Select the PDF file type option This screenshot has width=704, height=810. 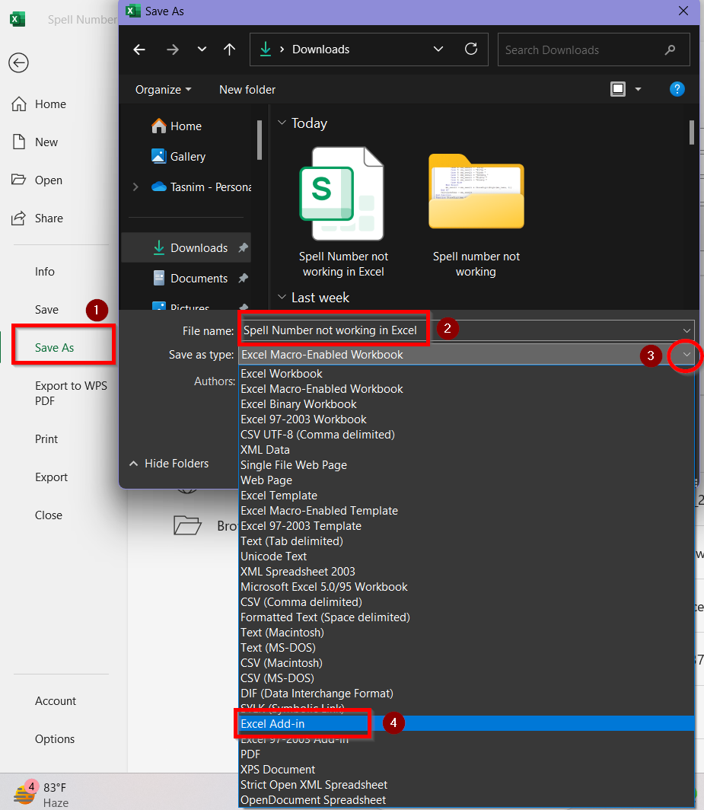(x=250, y=754)
